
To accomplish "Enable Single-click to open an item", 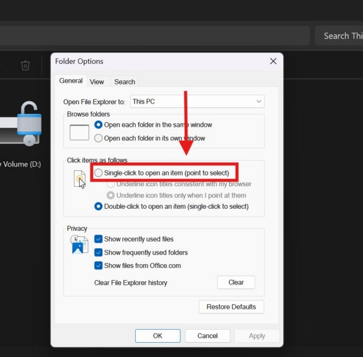I will [99, 173].
